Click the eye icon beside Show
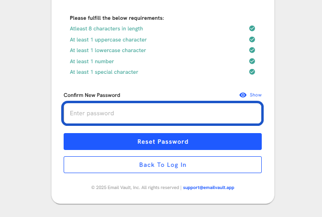 click(243, 95)
